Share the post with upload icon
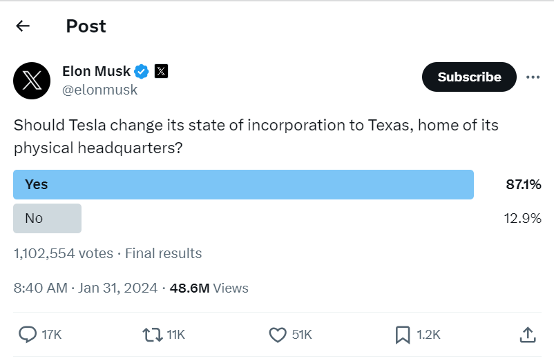This screenshot has width=554, height=363. [528, 335]
